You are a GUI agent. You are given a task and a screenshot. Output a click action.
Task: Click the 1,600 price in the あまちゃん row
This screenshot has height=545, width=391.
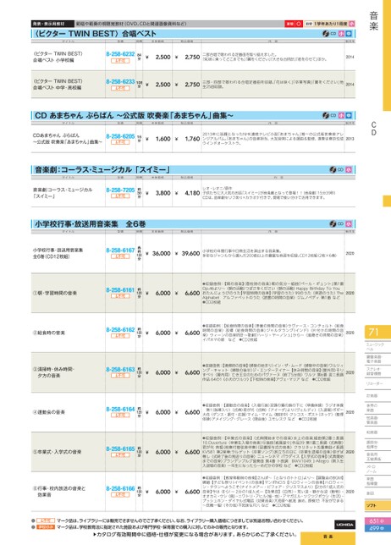click(163, 139)
